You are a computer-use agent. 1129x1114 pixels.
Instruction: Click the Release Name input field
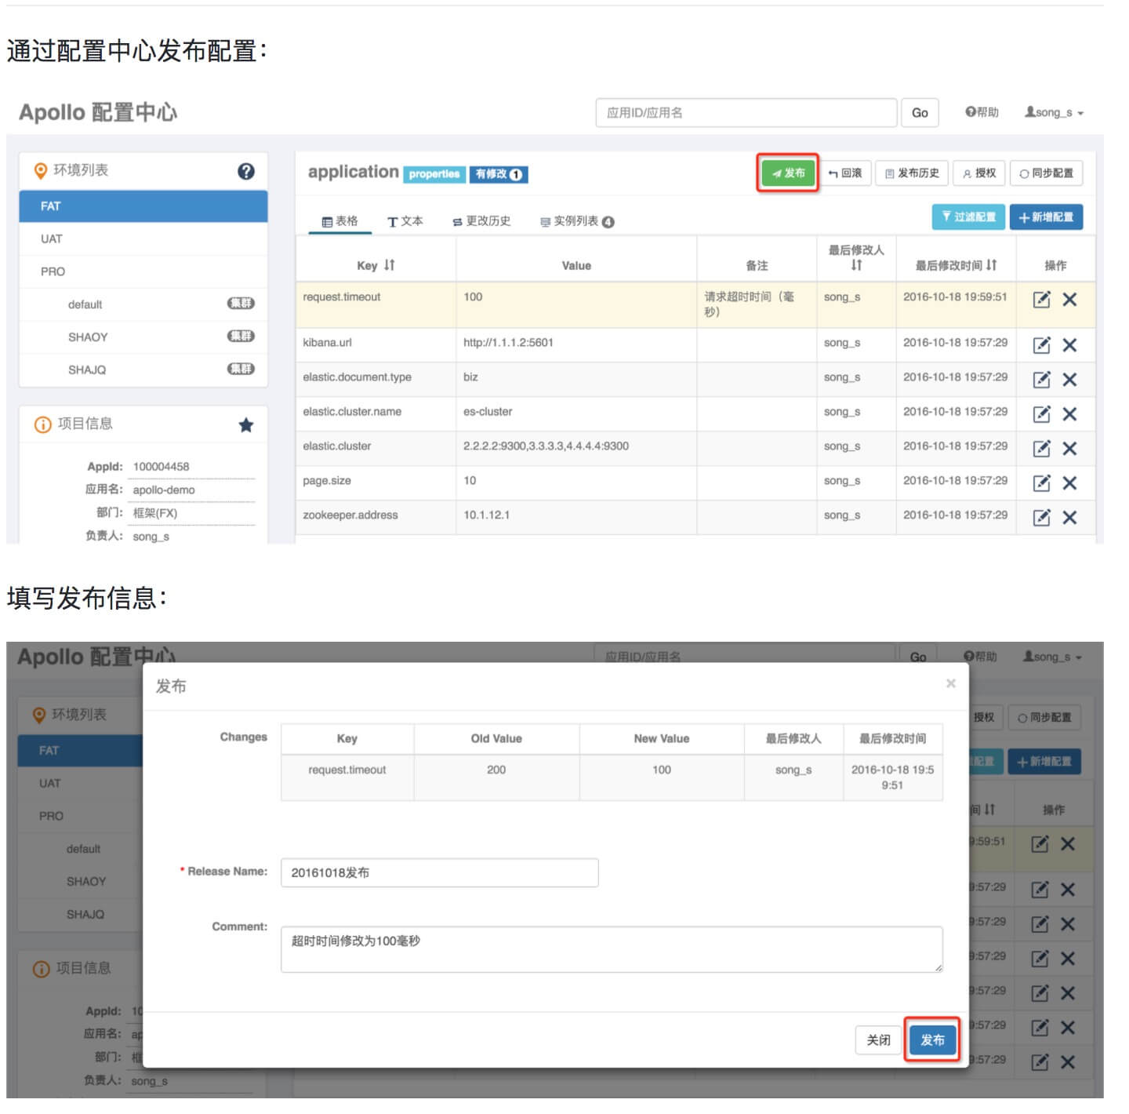[440, 872]
